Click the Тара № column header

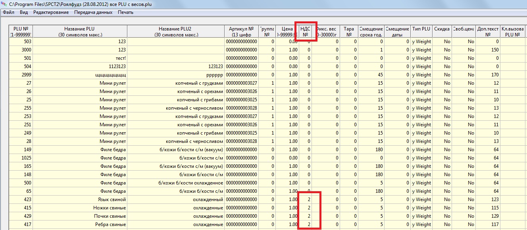pos(349,32)
